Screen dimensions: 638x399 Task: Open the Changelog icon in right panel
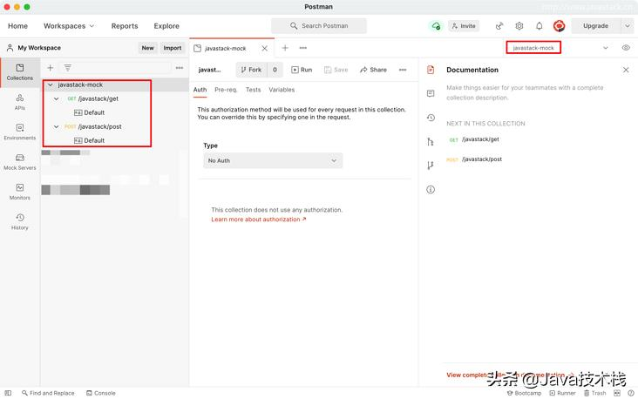[x=431, y=118]
